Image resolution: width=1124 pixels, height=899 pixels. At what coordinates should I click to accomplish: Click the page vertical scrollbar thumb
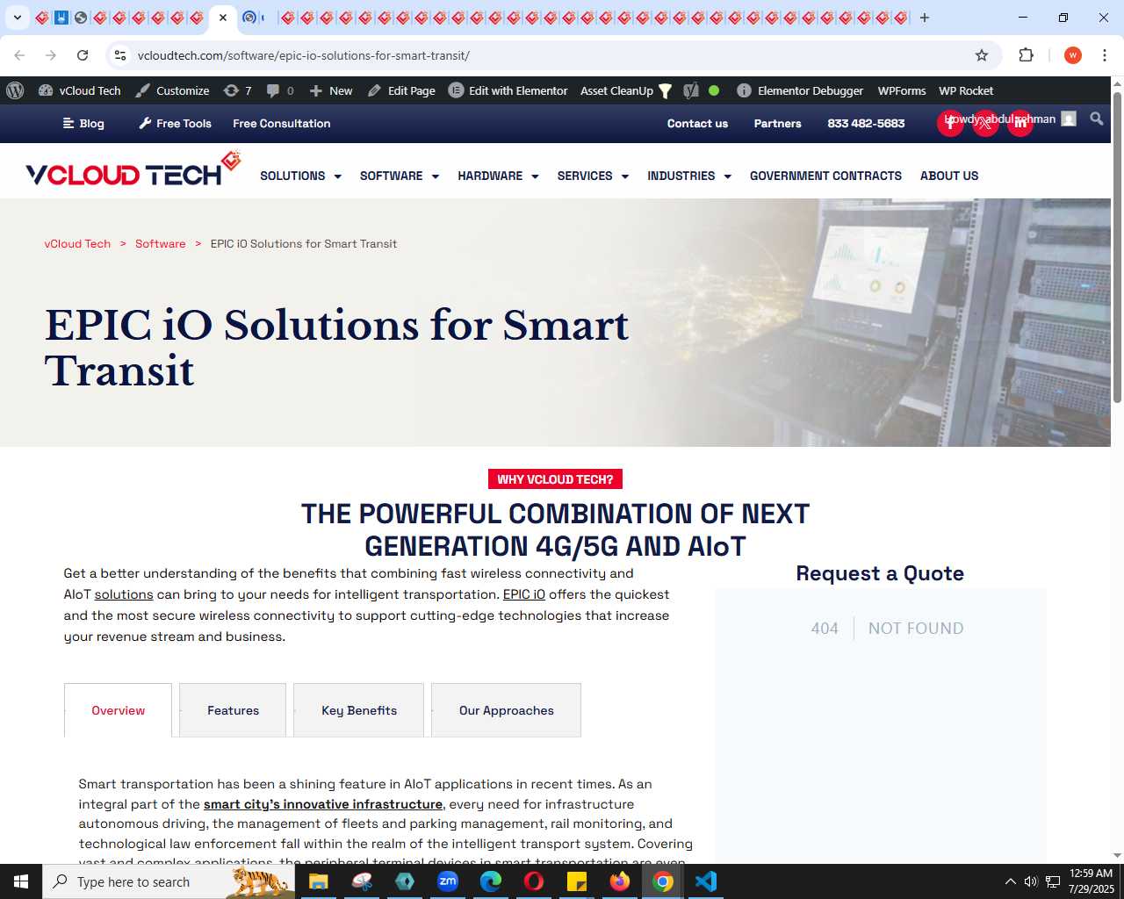pos(1117,247)
